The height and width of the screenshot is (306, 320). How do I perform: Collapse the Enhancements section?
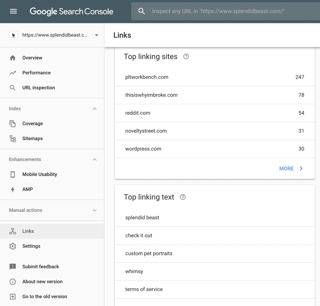(x=95, y=159)
